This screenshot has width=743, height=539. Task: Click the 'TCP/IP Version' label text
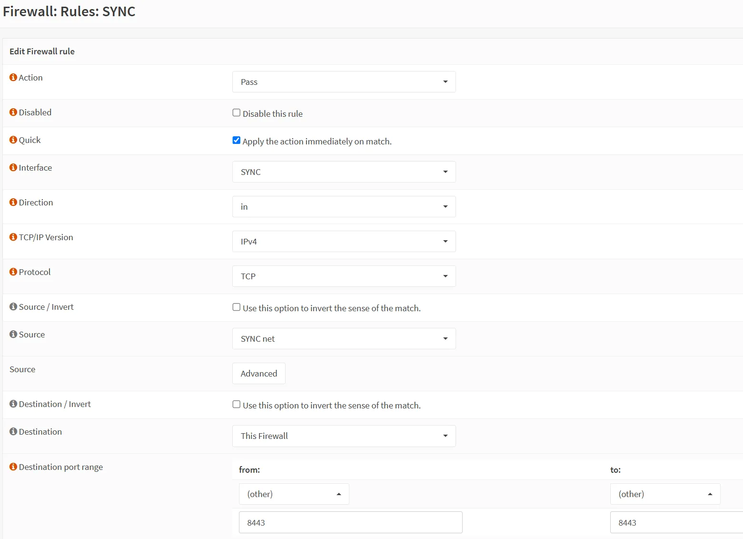coord(46,237)
